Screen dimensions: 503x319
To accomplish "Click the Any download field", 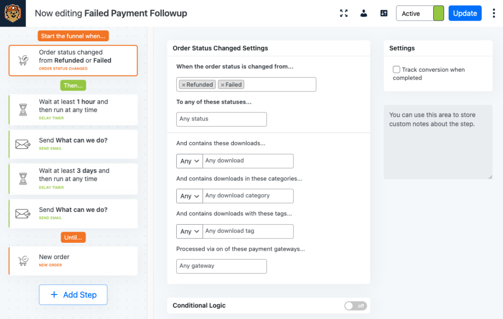I will point(248,161).
